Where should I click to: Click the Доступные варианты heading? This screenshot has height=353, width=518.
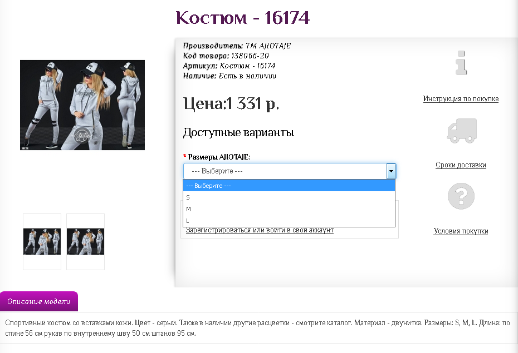coord(238,132)
